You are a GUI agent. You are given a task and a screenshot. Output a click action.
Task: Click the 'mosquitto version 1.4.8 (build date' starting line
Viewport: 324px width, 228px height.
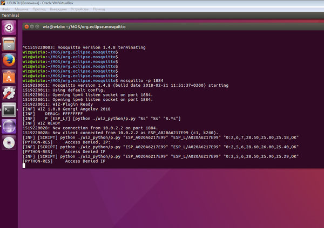tap(125, 85)
